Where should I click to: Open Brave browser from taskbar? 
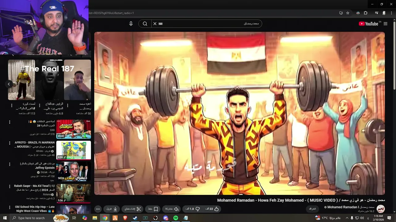(125, 218)
